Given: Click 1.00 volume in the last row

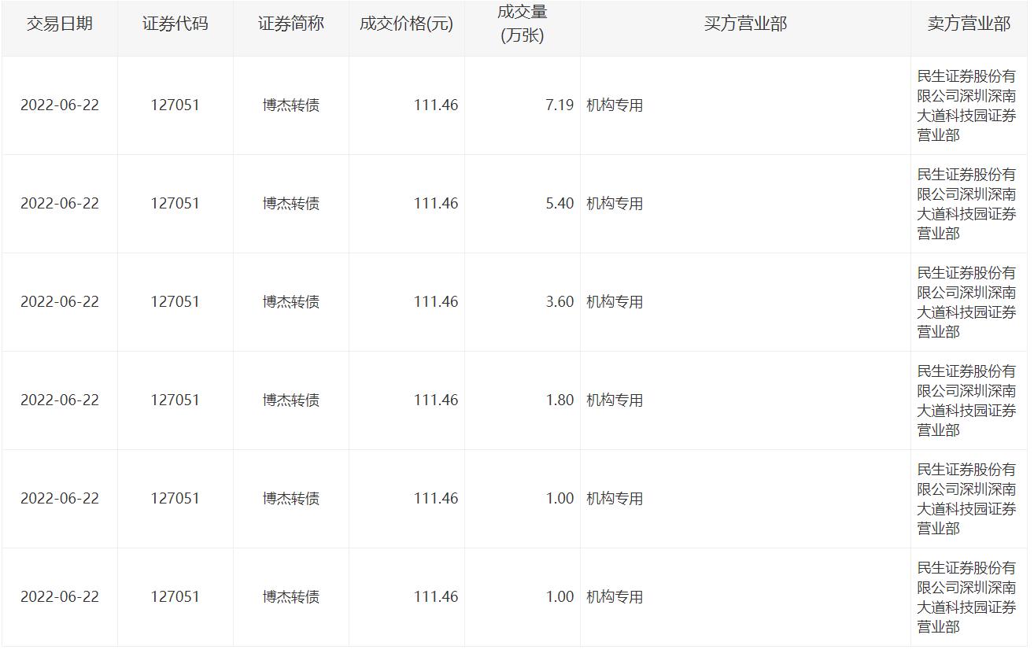Looking at the screenshot, I should [x=559, y=596].
